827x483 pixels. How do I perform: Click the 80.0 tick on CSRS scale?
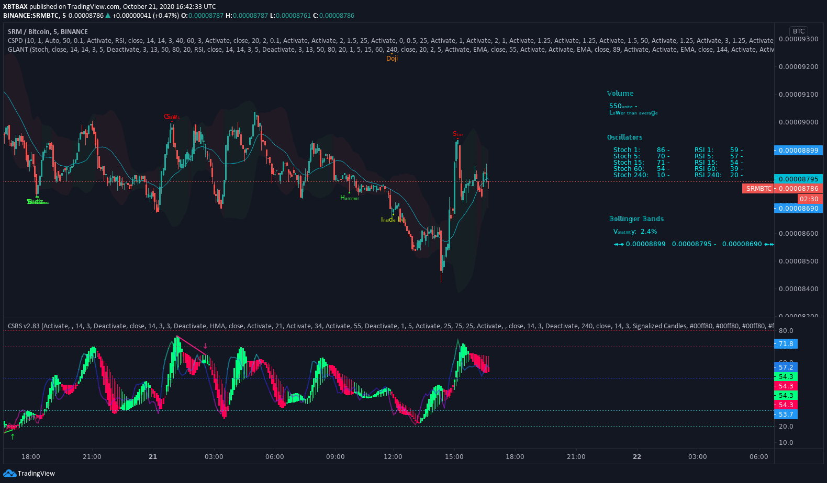[x=786, y=331]
